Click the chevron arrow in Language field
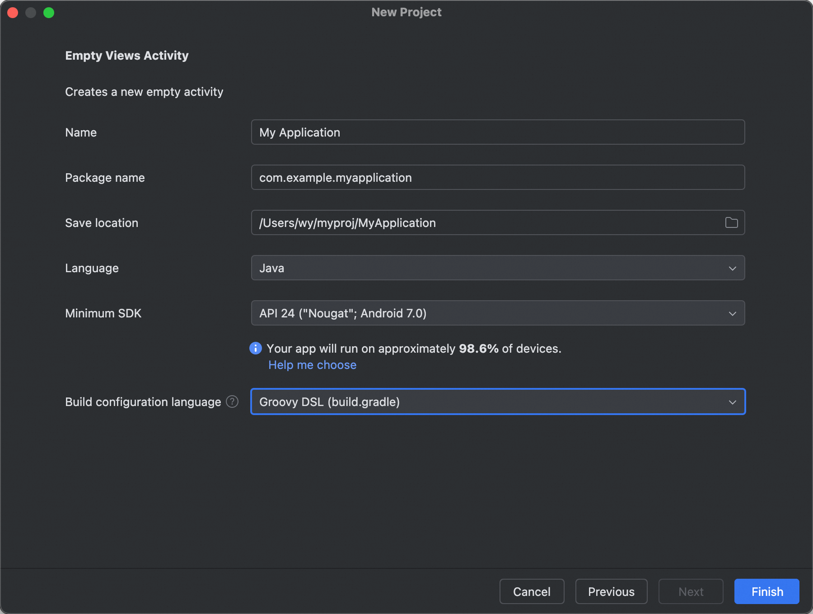This screenshot has height=614, width=813. tap(732, 268)
